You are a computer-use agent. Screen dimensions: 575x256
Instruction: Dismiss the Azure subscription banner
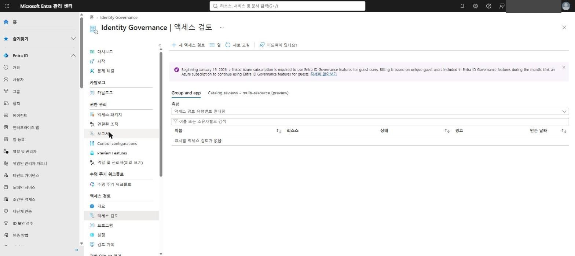click(564, 67)
